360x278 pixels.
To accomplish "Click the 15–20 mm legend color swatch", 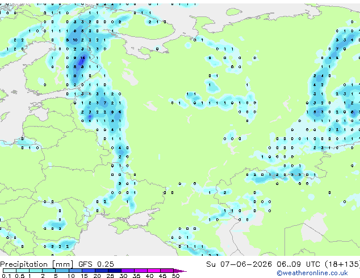I will tap(89, 271).
